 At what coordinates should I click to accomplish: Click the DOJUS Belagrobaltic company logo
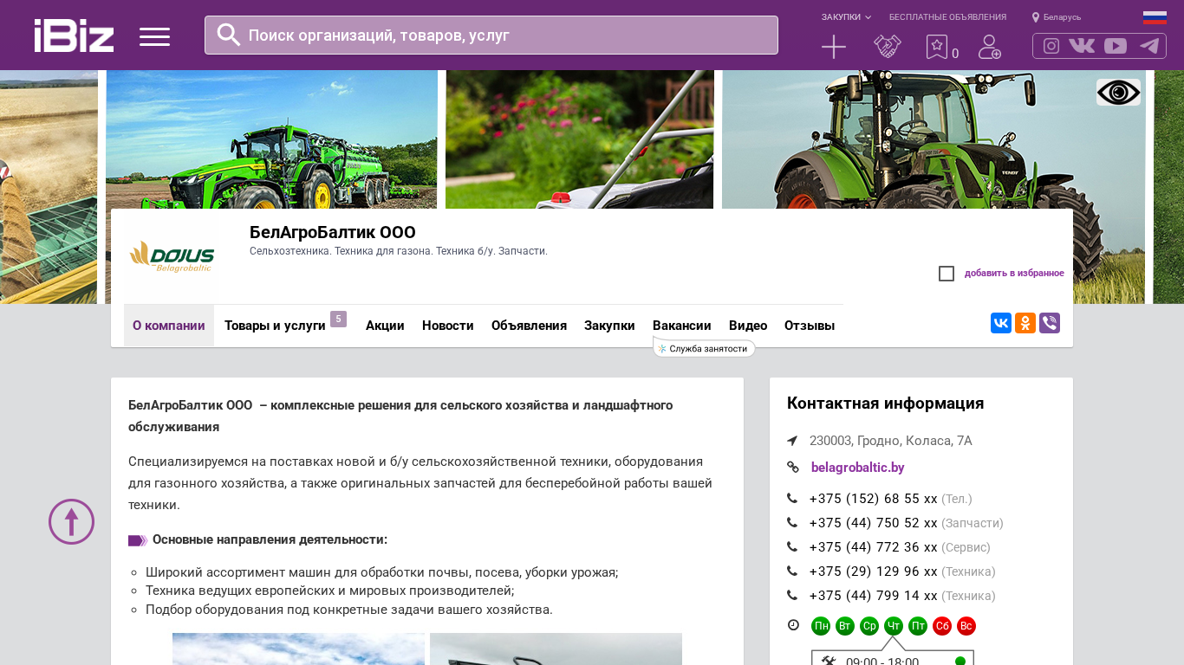pos(172,256)
